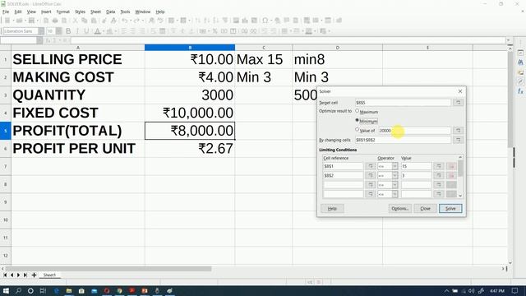Image resolution: width=526 pixels, height=296 pixels.
Task: Open the Data menu
Action: point(110,12)
